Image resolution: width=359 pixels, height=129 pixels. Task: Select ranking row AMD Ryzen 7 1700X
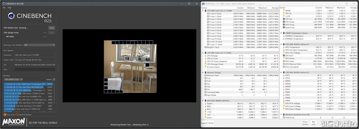[28, 100]
